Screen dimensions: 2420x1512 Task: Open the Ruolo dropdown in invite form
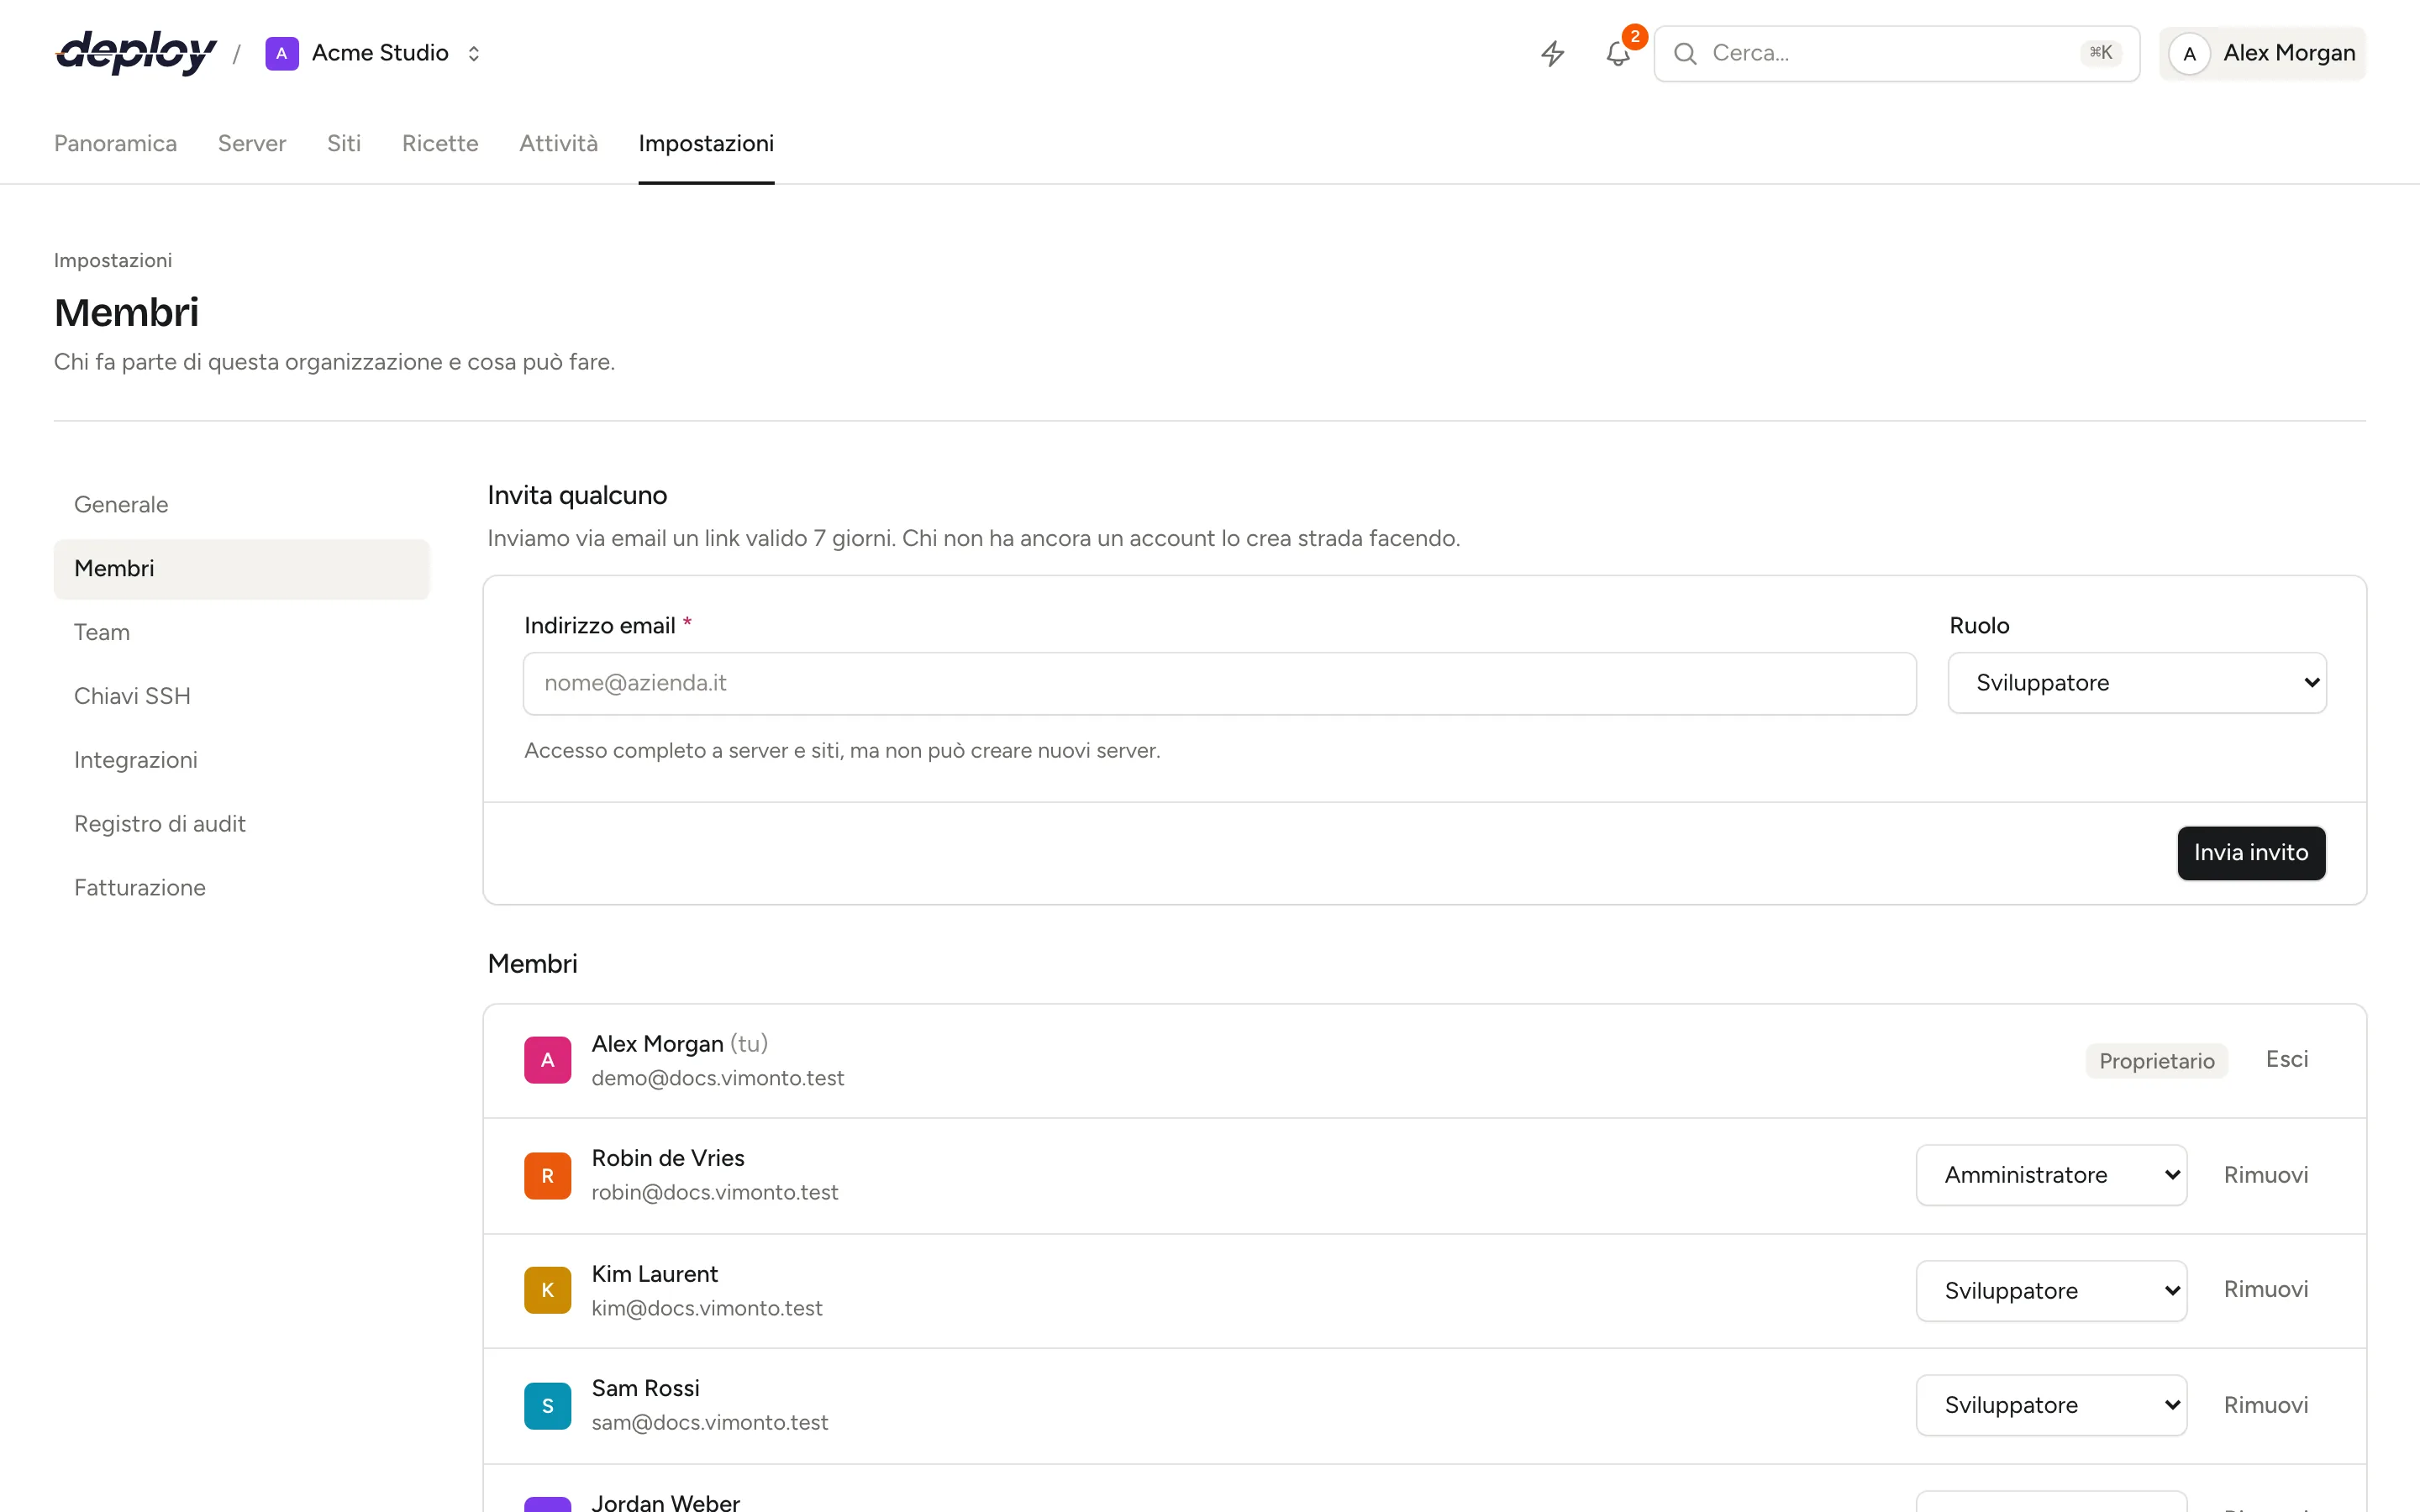[2137, 683]
